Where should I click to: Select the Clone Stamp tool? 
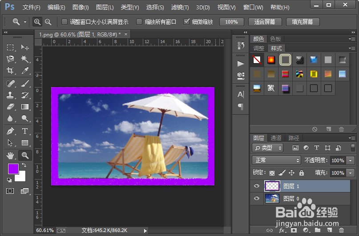pos(10,95)
